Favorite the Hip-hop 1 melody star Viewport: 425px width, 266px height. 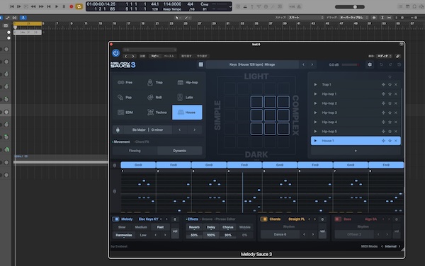pos(390,94)
